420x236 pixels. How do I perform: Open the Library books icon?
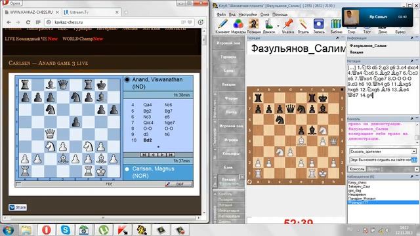(336, 26)
